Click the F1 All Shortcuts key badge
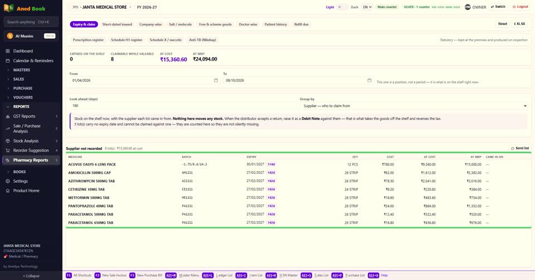The width and height of the screenshot is (535, 280). 69,275
